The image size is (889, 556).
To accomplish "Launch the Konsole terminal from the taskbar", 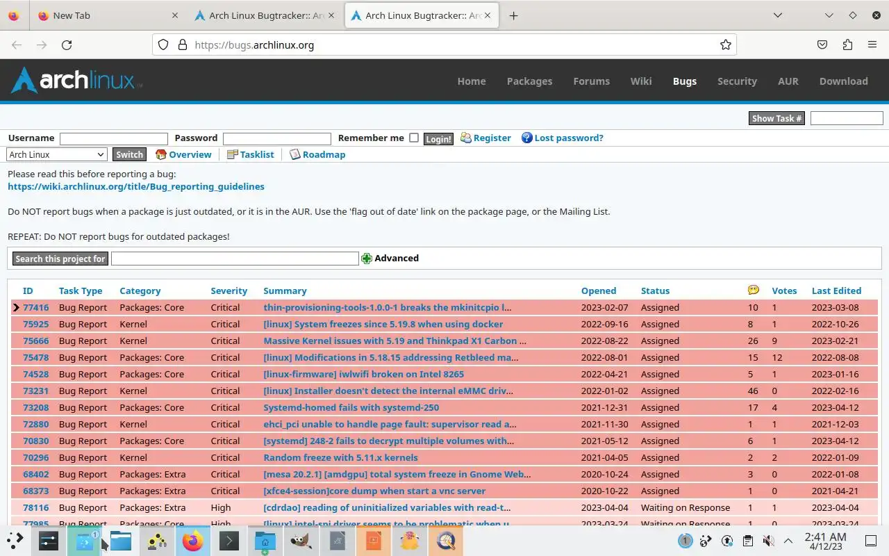I will point(229,540).
